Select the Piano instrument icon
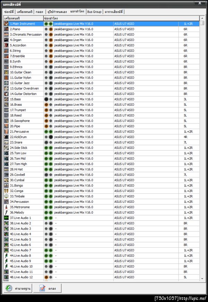The width and height of the screenshot is (208, 302). pos(6,29)
